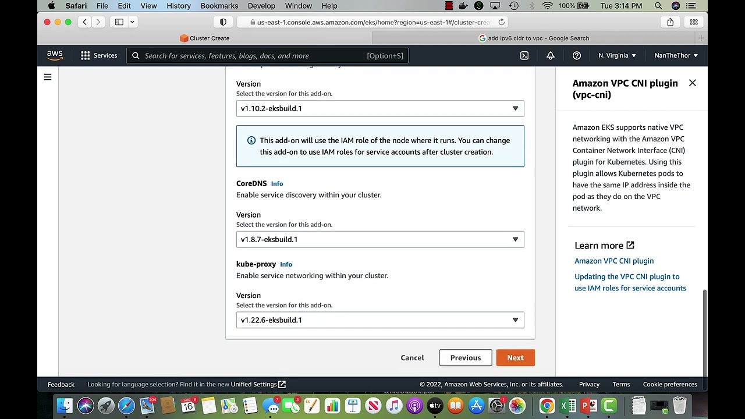Open the Safari sidebar options chevron
The height and width of the screenshot is (419, 745).
[x=132, y=22]
